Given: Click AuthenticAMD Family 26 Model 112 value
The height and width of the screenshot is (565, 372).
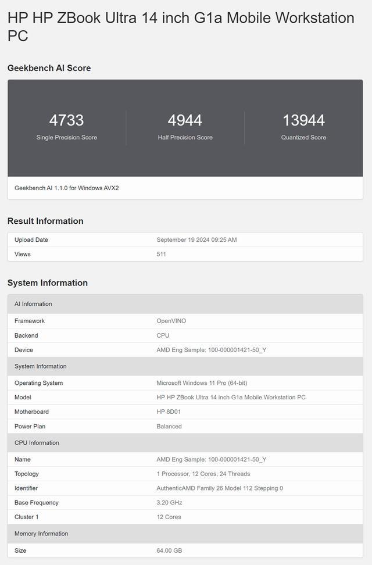Looking at the screenshot, I should point(220,488).
